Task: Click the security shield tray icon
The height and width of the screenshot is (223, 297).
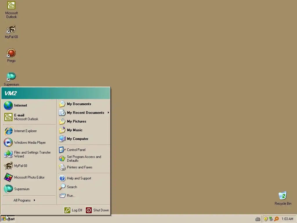Action: pyautogui.click(x=266, y=219)
